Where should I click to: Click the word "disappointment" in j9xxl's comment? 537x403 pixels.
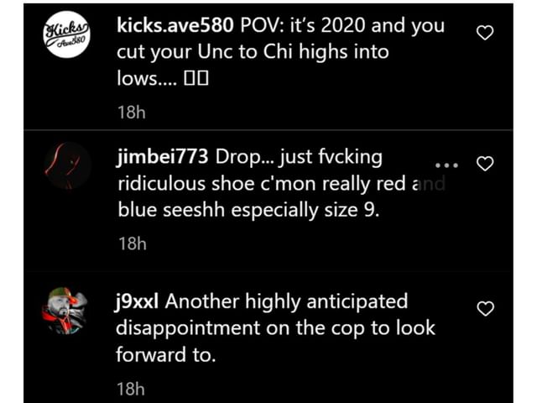[188, 328]
